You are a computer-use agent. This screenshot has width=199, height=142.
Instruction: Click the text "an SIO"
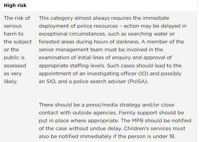point(46,81)
